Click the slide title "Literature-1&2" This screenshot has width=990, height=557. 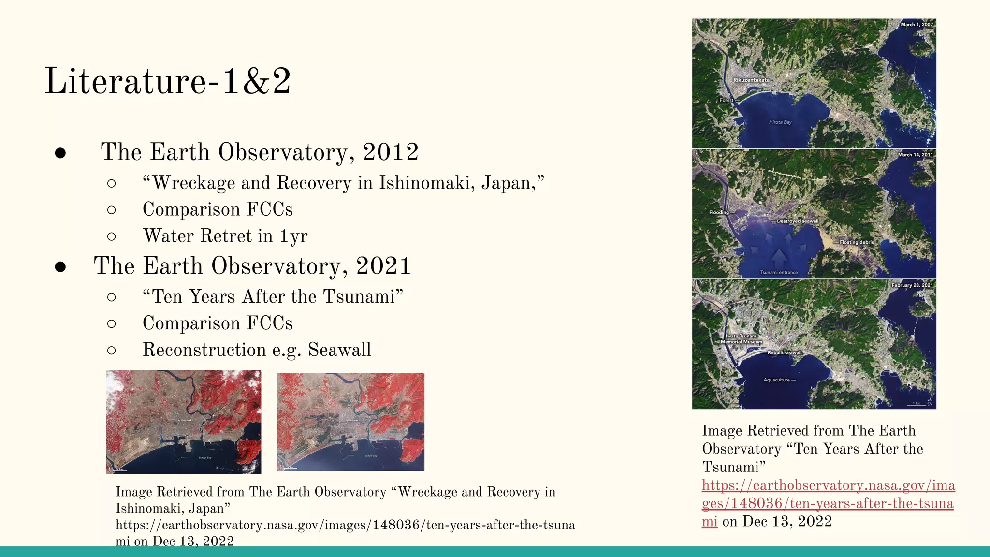pyautogui.click(x=168, y=81)
